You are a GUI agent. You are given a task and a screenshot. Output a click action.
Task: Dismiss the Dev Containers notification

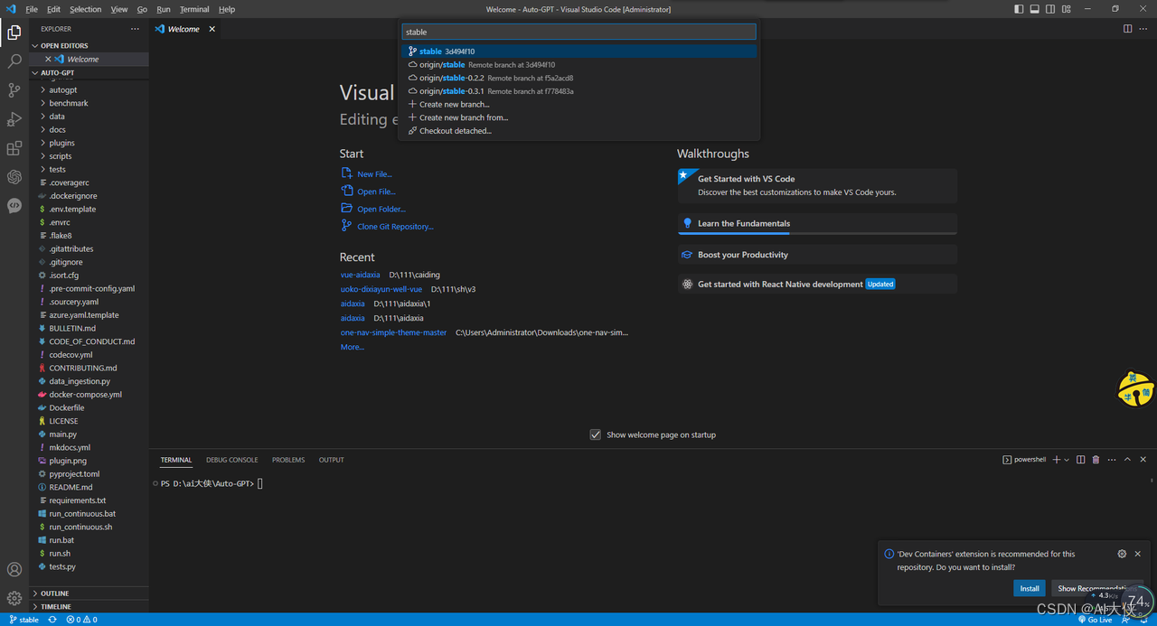[1138, 554]
